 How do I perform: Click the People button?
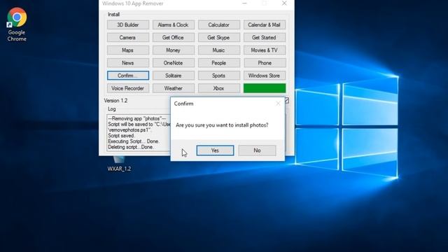point(219,63)
